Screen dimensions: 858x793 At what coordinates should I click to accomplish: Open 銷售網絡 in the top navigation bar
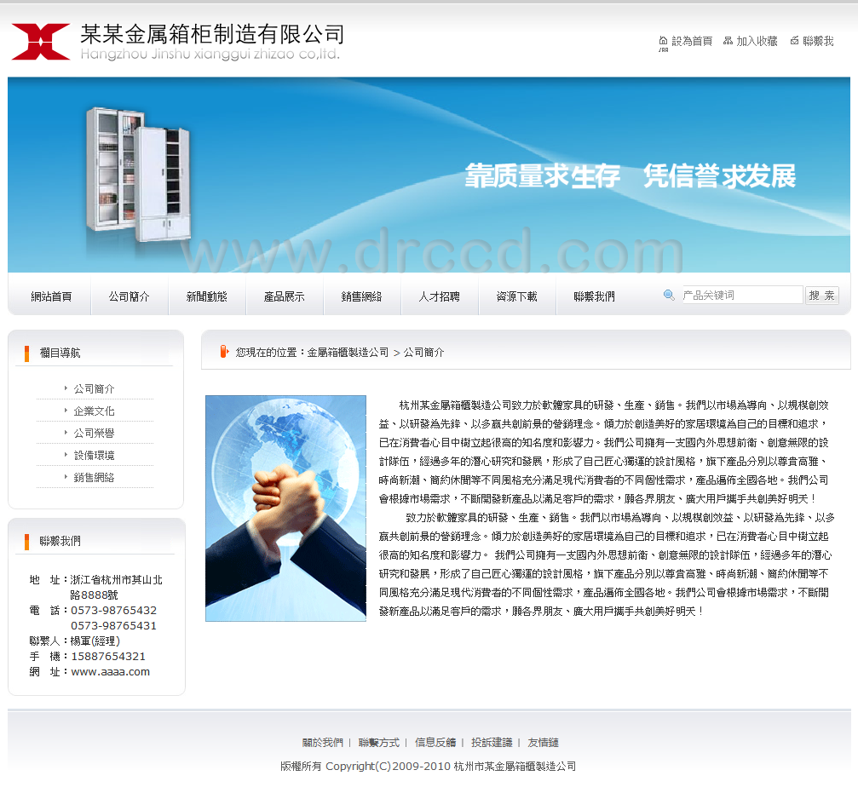click(362, 296)
